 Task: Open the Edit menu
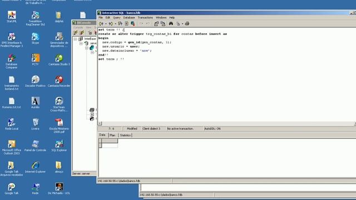[107, 17]
